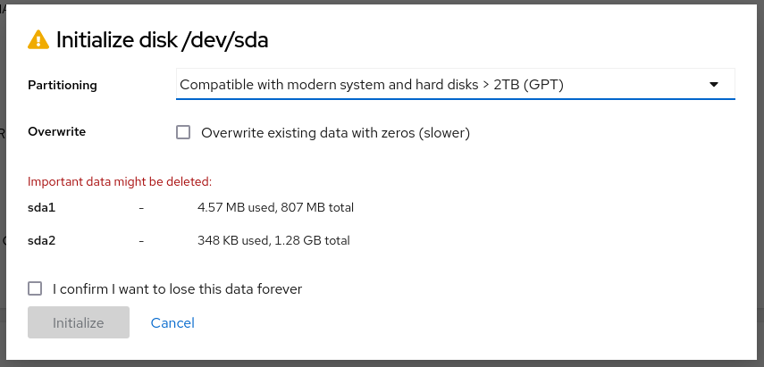Click the bold Overwrite field label
Screen dimensions: 764x367
(x=56, y=131)
